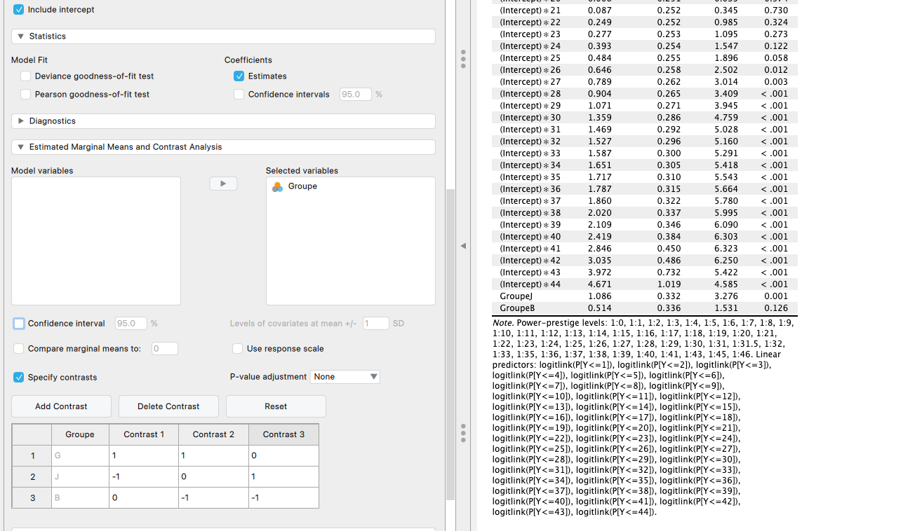The height and width of the screenshot is (531, 922).
Task: Click the (Intercept)*44 row label
Action: click(530, 284)
